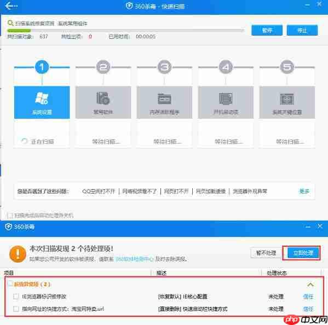Close the quick scan window
The width and height of the screenshot is (328, 325).
(x=319, y=4)
